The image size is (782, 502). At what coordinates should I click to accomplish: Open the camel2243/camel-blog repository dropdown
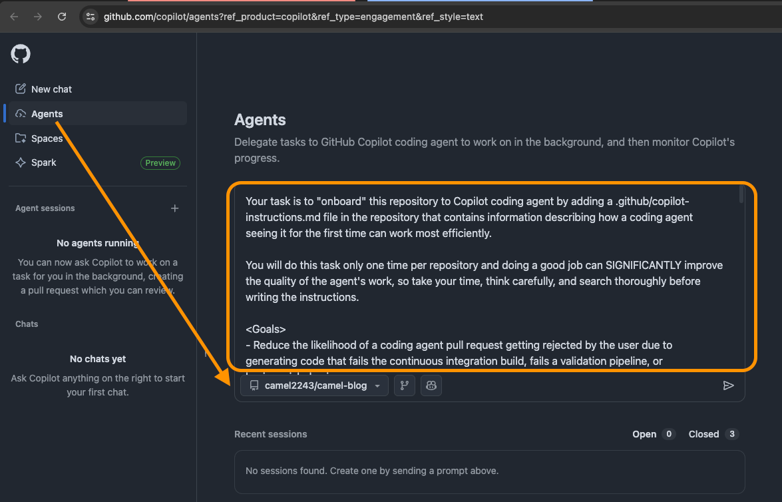click(x=313, y=385)
